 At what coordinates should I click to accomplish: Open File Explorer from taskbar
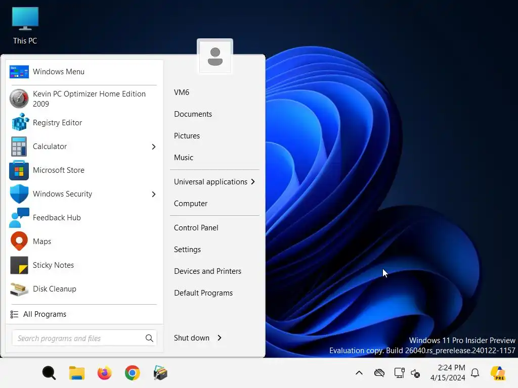pos(77,373)
